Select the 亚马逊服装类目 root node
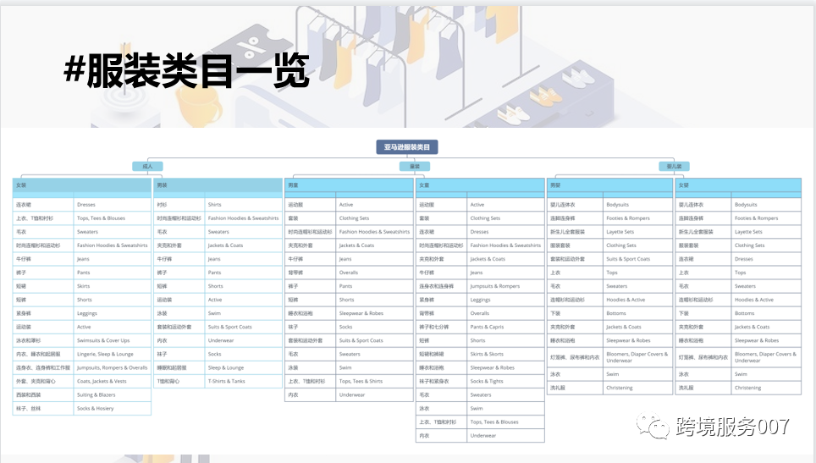Viewport: 816px width, 463px height. pyautogui.click(x=406, y=147)
